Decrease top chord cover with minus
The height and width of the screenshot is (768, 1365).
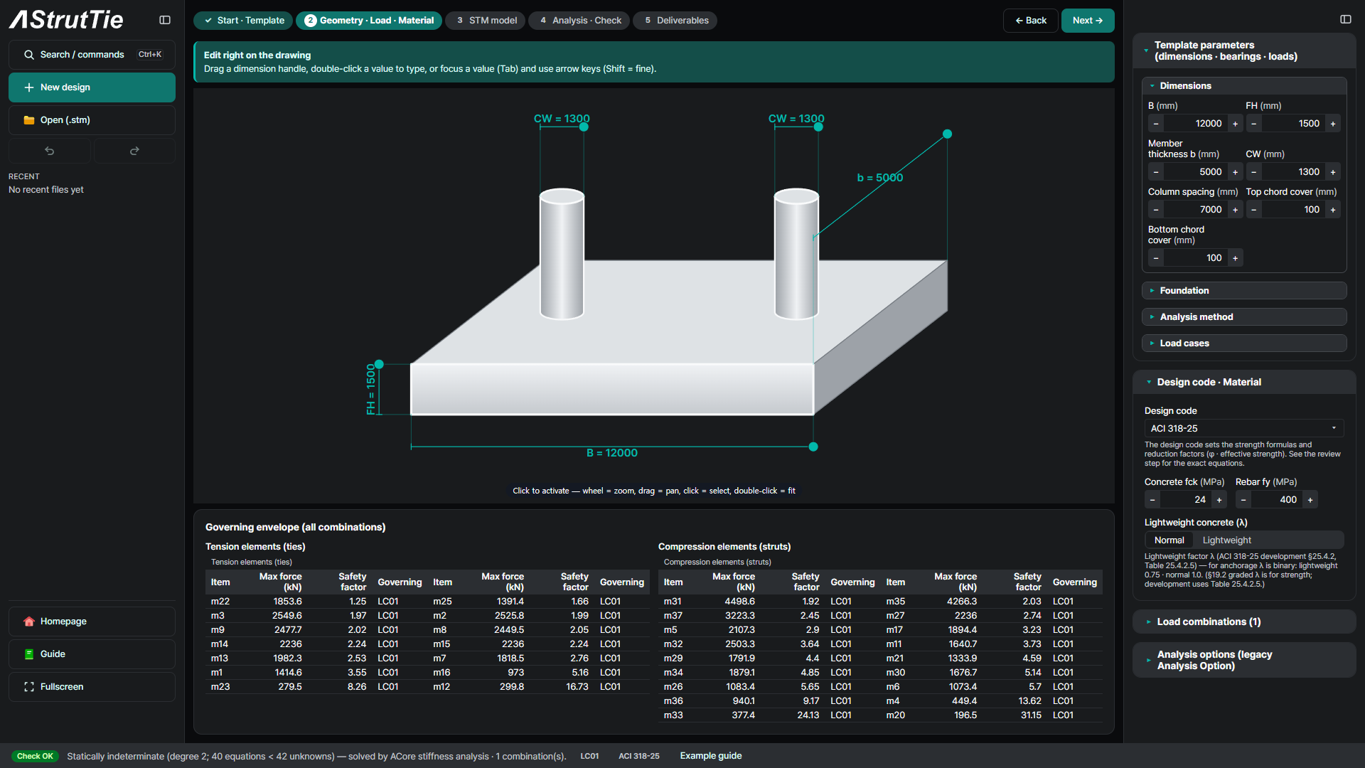(x=1254, y=210)
